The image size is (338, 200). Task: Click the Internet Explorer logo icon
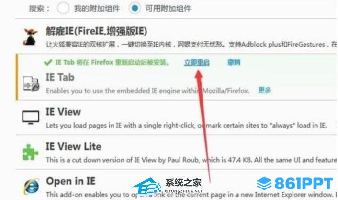[32, 186]
